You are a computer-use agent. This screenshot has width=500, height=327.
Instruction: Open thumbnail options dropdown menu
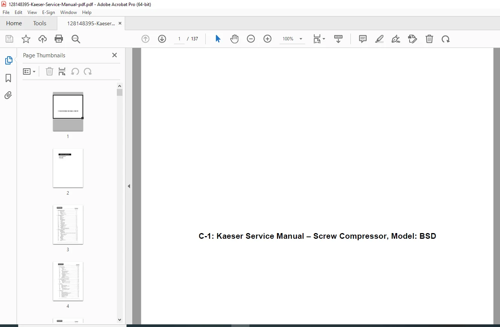tap(29, 72)
